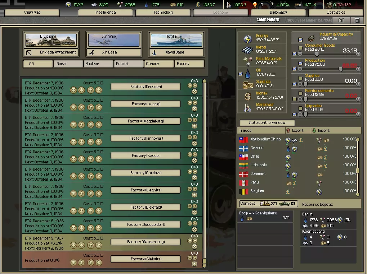This screenshot has height=274, width=367.
Task: Click the Metal bars resource icon
Action: click(x=247, y=50)
